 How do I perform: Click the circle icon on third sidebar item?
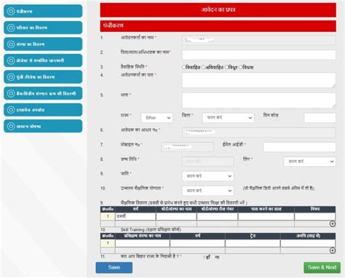coord(11,44)
